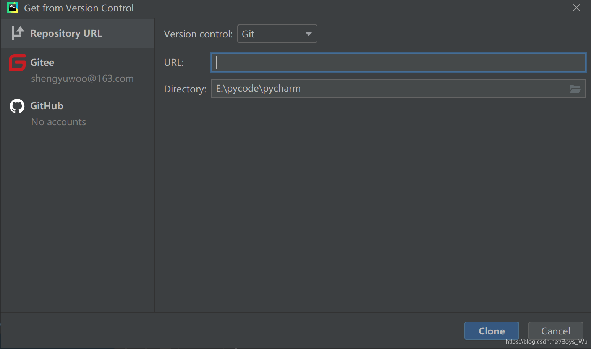Viewport: 591px width, 349px height.
Task: Click the Repository URL arrow icon
Action: click(x=18, y=33)
